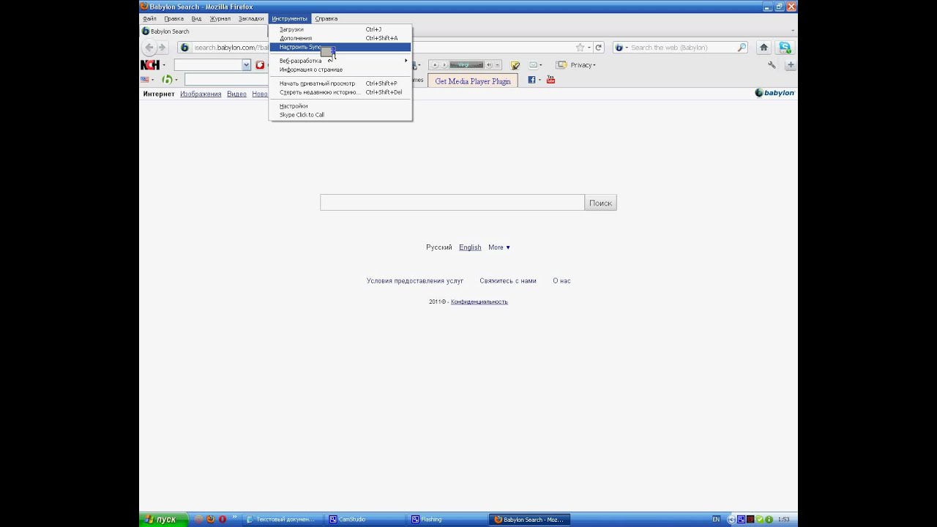This screenshot has width=937, height=527.
Task: Open the О нас link
Action: tap(561, 281)
